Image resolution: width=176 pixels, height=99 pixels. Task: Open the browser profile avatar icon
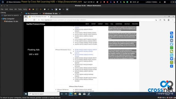[x=169, y=20]
